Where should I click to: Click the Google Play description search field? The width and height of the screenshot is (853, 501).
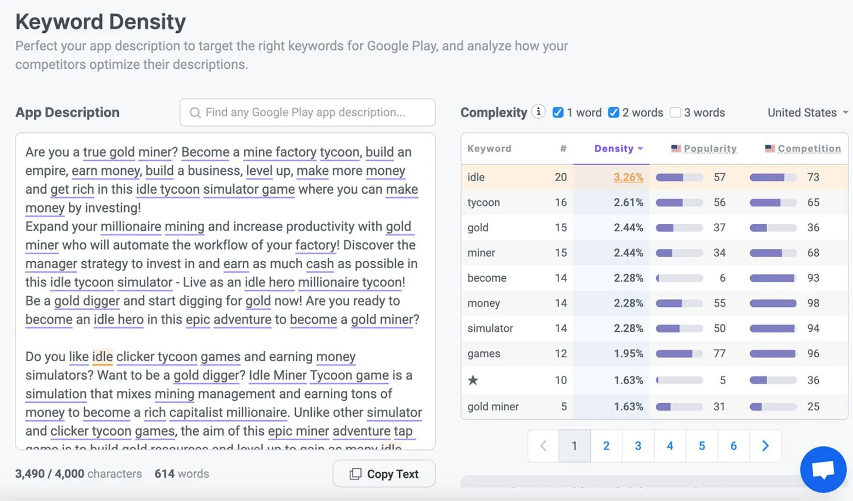point(307,112)
